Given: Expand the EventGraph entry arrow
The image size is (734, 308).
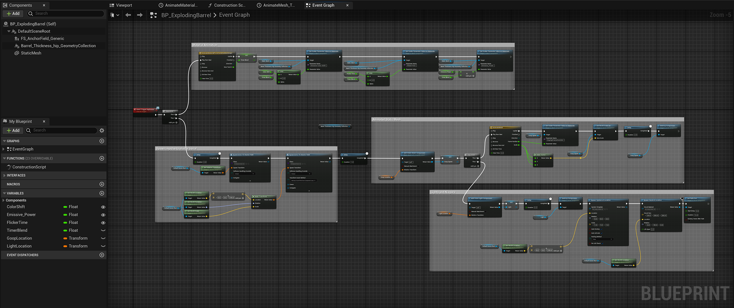Looking at the screenshot, I should click(x=3, y=149).
